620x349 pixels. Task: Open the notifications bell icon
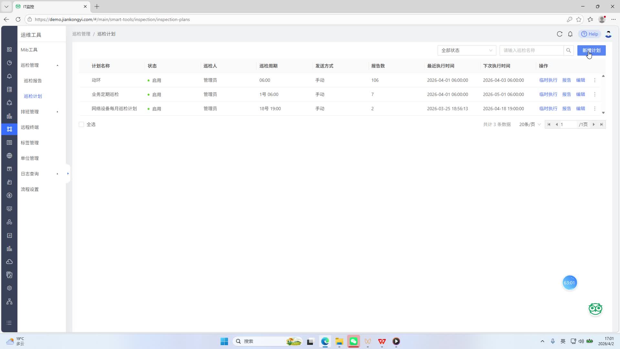(x=570, y=34)
